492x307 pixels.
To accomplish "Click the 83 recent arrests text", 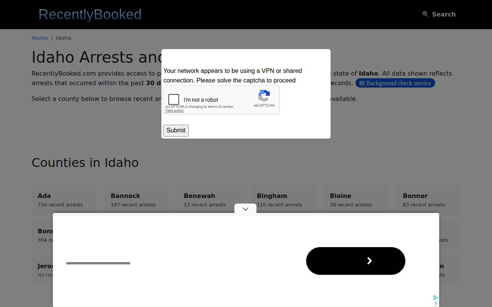I will tap(424, 205).
